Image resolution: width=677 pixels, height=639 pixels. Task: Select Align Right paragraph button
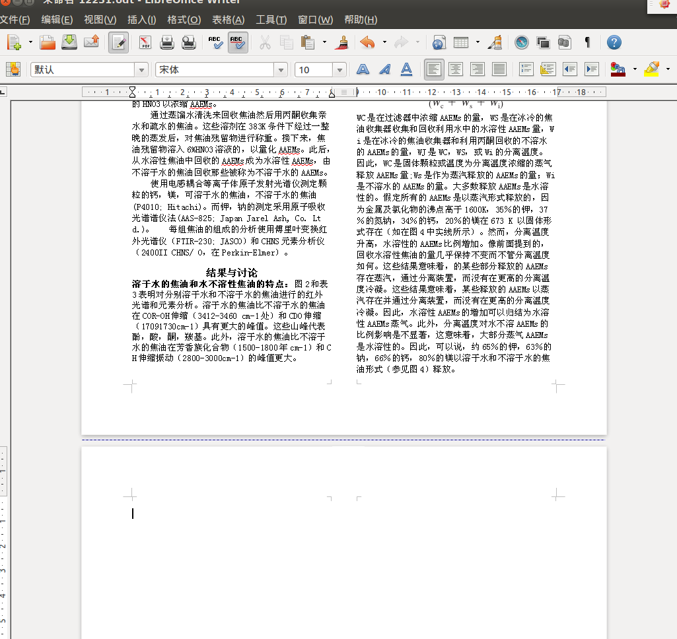click(477, 69)
